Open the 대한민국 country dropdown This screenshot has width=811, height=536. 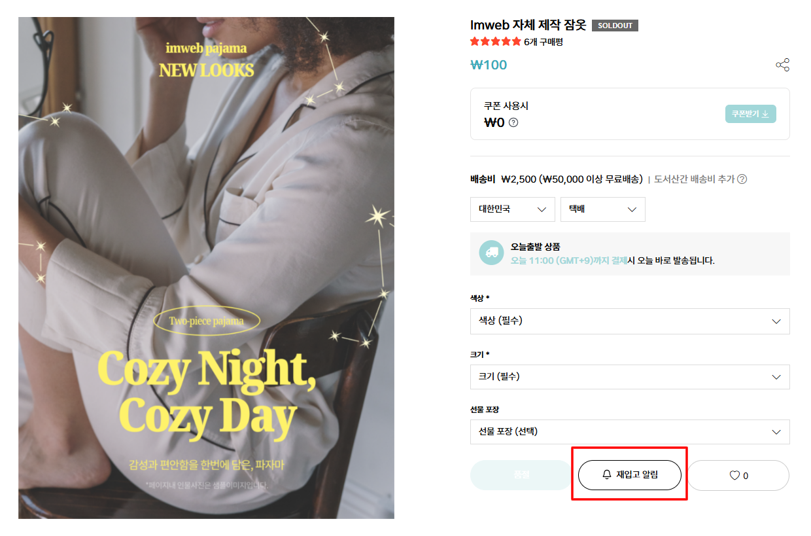(x=513, y=209)
